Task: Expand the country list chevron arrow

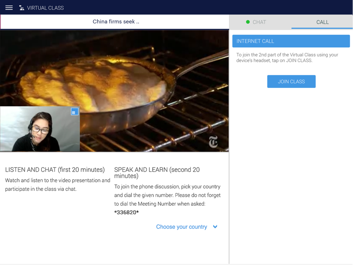Action: pyautogui.click(x=215, y=227)
